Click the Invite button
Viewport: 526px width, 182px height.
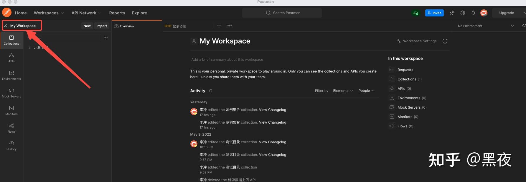click(434, 13)
